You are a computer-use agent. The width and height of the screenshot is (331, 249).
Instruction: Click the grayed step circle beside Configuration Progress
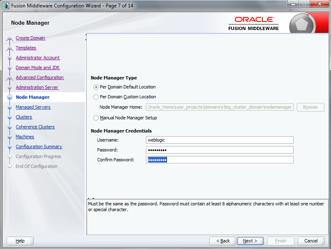9,156
